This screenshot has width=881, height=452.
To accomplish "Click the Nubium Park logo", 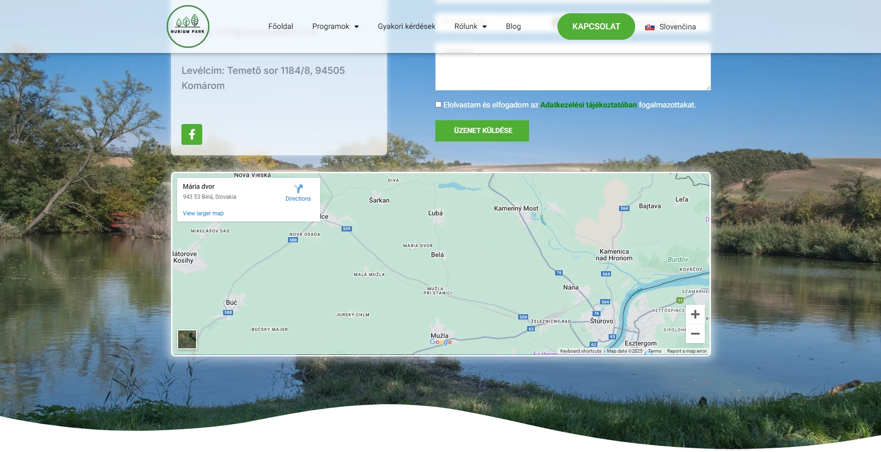I will [188, 27].
